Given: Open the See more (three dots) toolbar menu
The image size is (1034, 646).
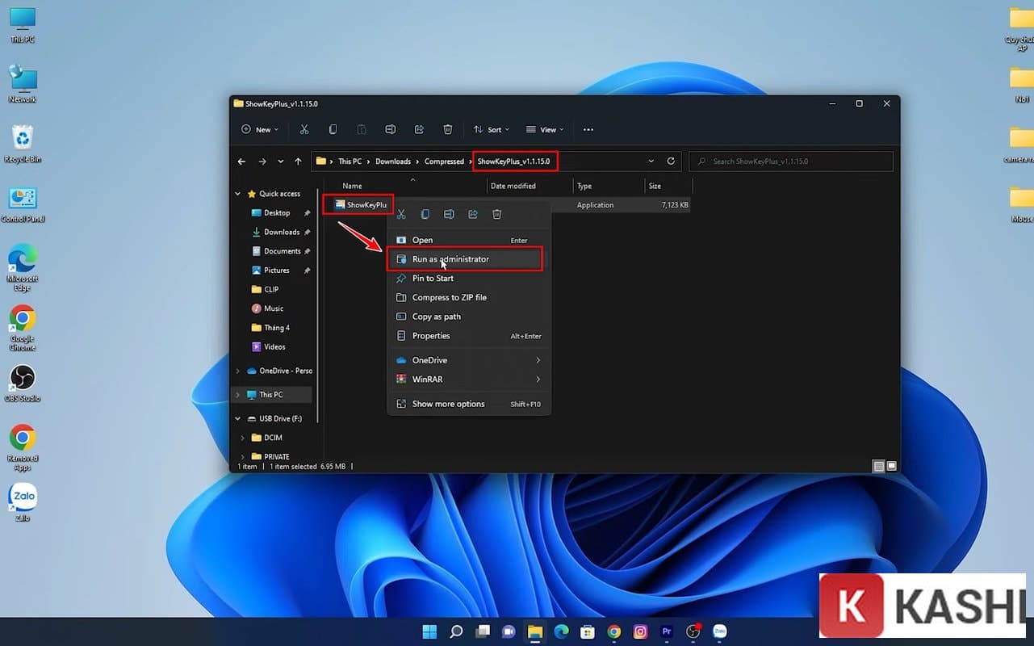Looking at the screenshot, I should 588,129.
